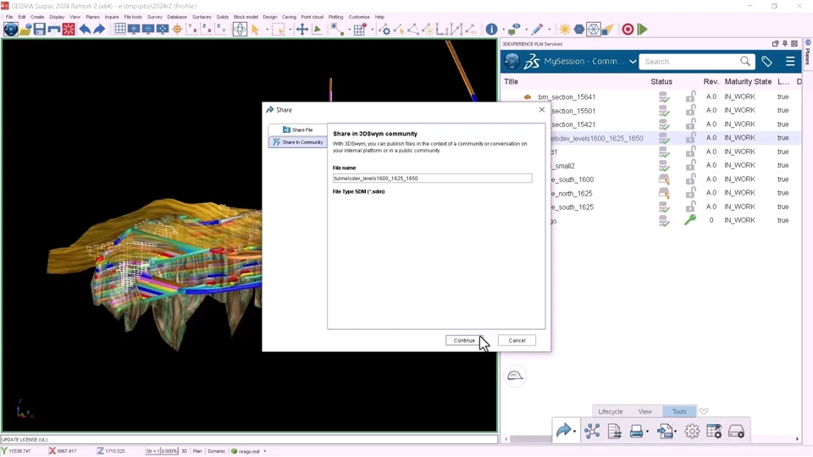Expand the action bar chevron beside Tools
This screenshot has height=457, width=813.
[x=704, y=411]
